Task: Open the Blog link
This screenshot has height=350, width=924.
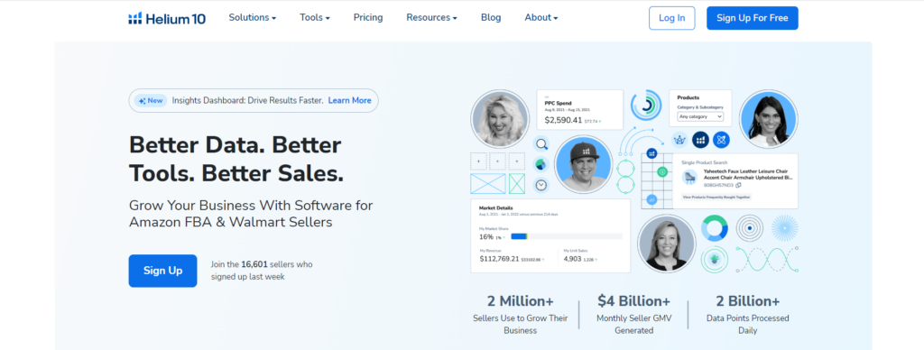Action: coord(491,18)
